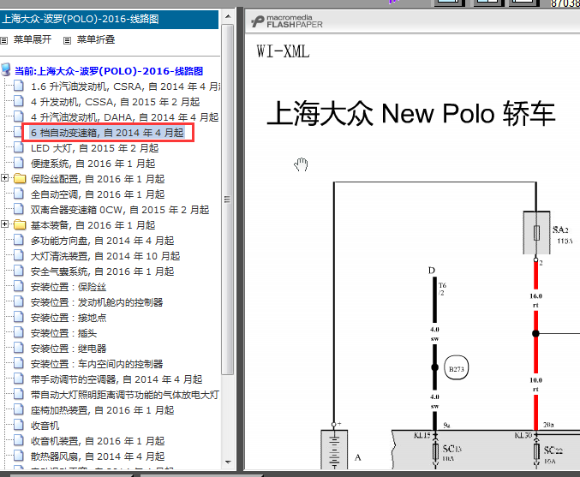This screenshot has height=477, width=580.
Task: Open 收音机 entry
Action: (45, 426)
